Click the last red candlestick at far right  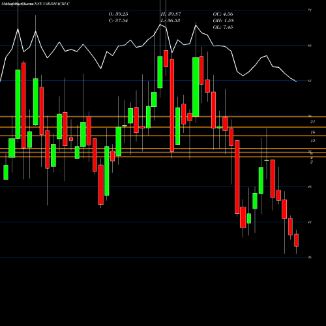tap(296, 241)
